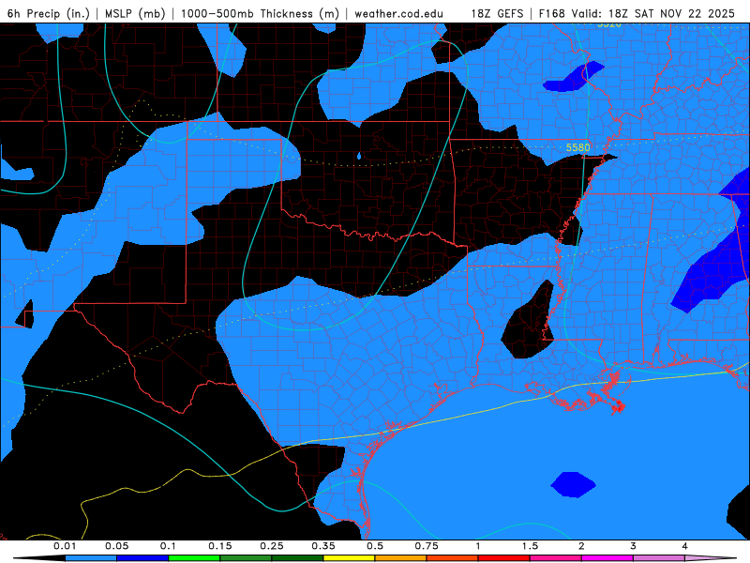
Task: Click the legend value 1
Action: [x=478, y=546]
